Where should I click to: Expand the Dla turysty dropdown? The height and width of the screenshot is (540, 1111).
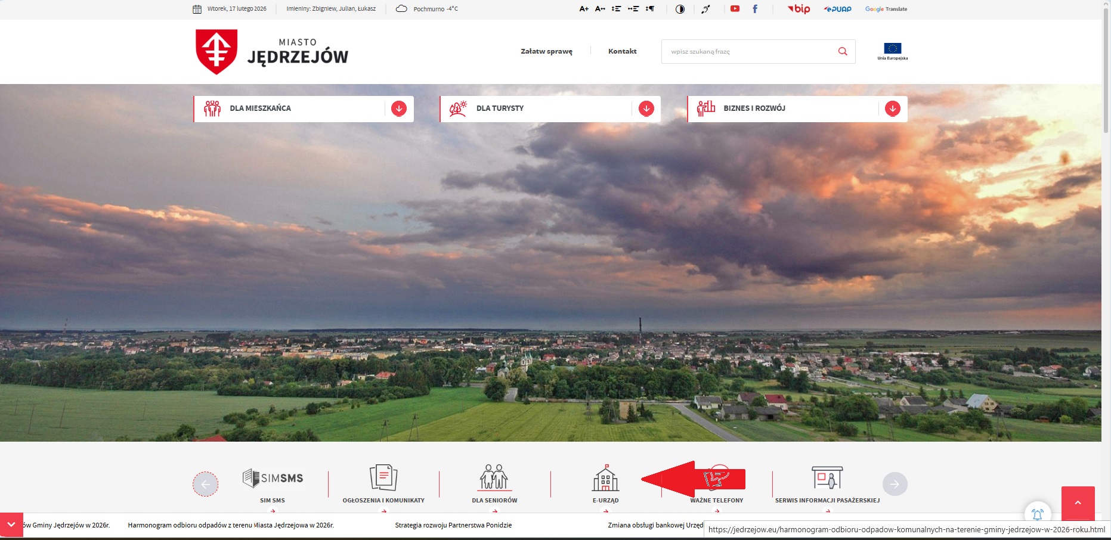pyautogui.click(x=646, y=108)
